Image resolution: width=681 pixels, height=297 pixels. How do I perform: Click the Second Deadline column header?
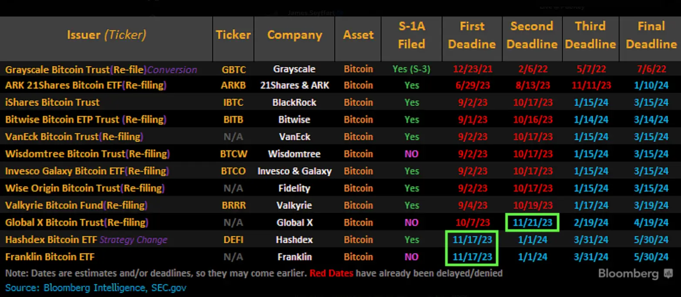click(x=532, y=35)
